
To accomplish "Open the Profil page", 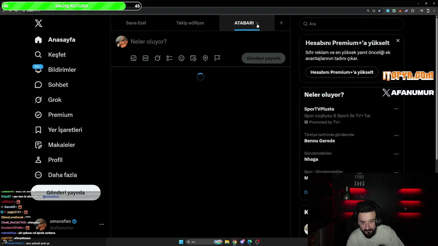I will (49, 160).
